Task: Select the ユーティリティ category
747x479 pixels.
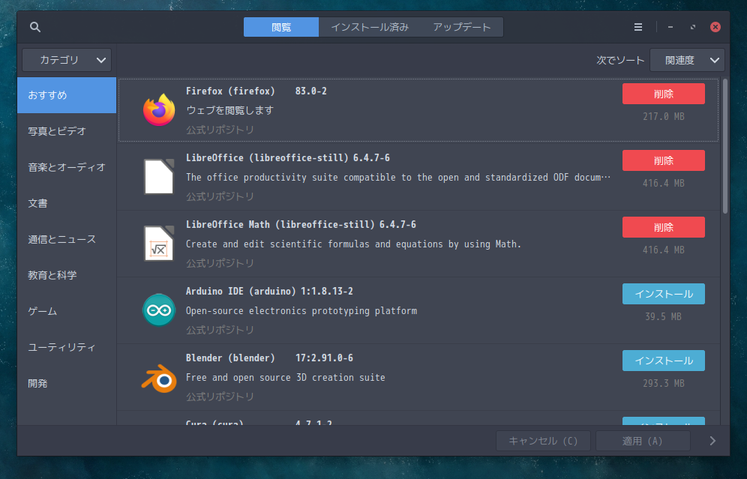Action: pos(67,347)
